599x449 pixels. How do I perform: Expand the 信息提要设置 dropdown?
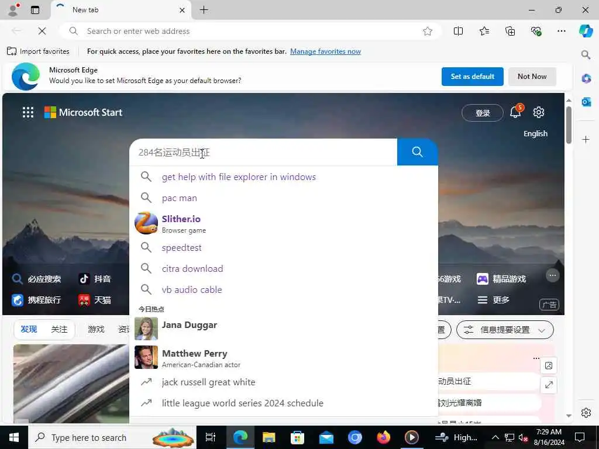coord(505,330)
